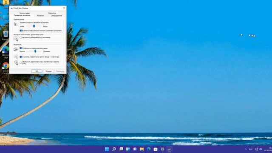Open the user folder desktop icon
The image size is (272, 153).
[x=6, y=3]
